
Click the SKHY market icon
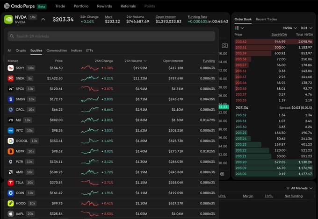click(11, 68)
